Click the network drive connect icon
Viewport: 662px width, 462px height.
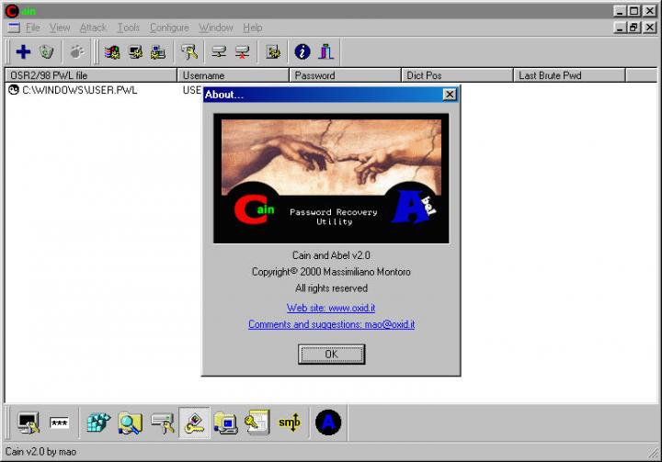pos(219,52)
